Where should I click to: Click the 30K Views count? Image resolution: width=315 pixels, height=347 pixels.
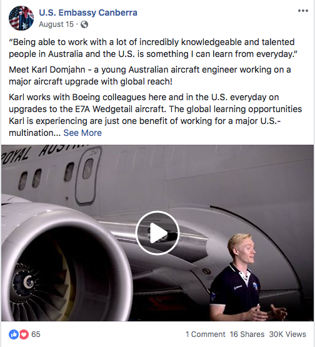click(287, 334)
